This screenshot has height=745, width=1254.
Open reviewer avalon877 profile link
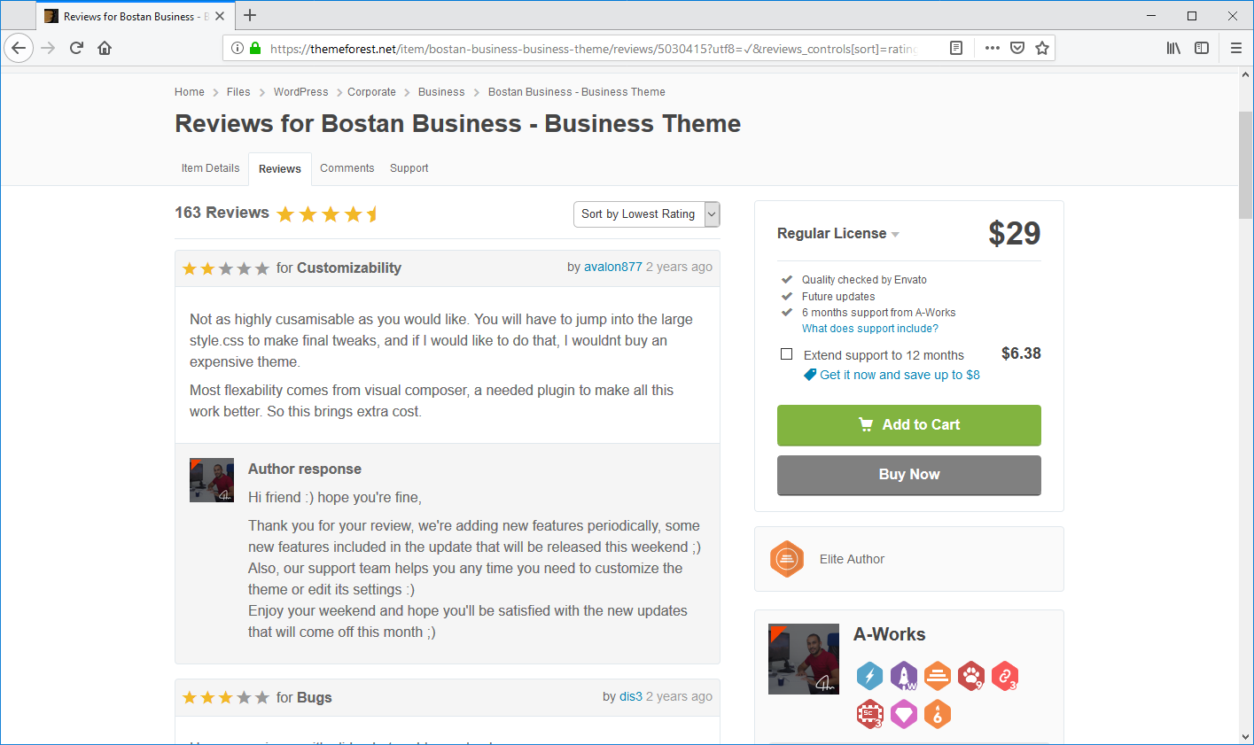coord(612,267)
